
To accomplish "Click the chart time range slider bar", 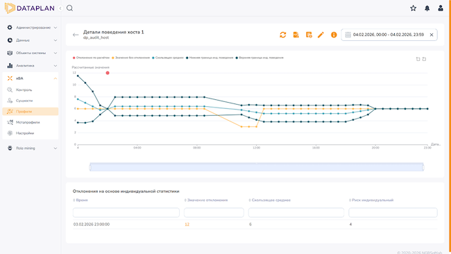I will [x=257, y=167].
